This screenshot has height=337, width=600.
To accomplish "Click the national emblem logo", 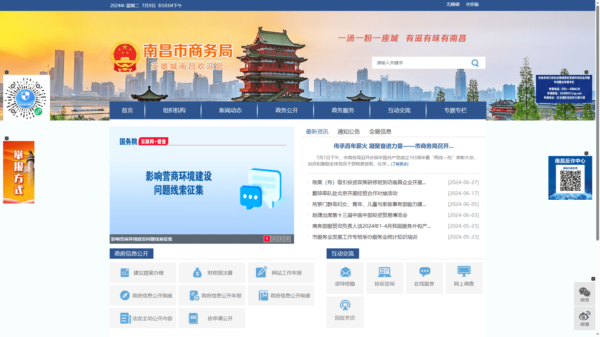I will (x=125, y=57).
